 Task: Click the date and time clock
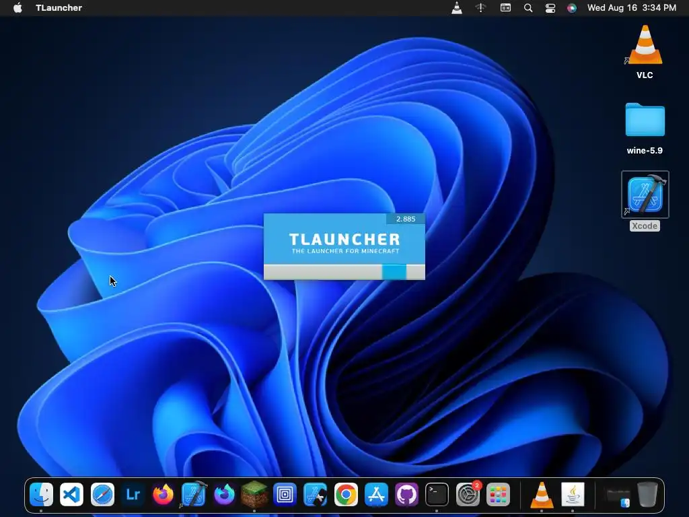(631, 7)
